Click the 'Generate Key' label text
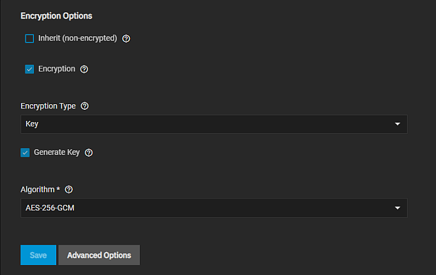Image resolution: width=436 pixels, height=275 pixels. pyautogui.click(x=57, y=152)
